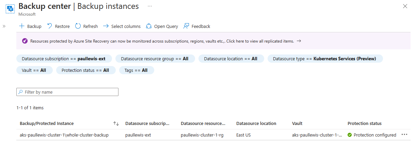
Task: Change the Datasource location filter
Action: pyautogui.click(x=231, y=59)
